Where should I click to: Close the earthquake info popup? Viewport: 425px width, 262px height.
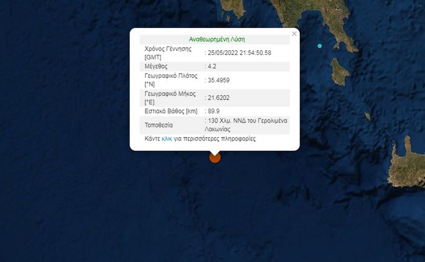pos(294,34)
